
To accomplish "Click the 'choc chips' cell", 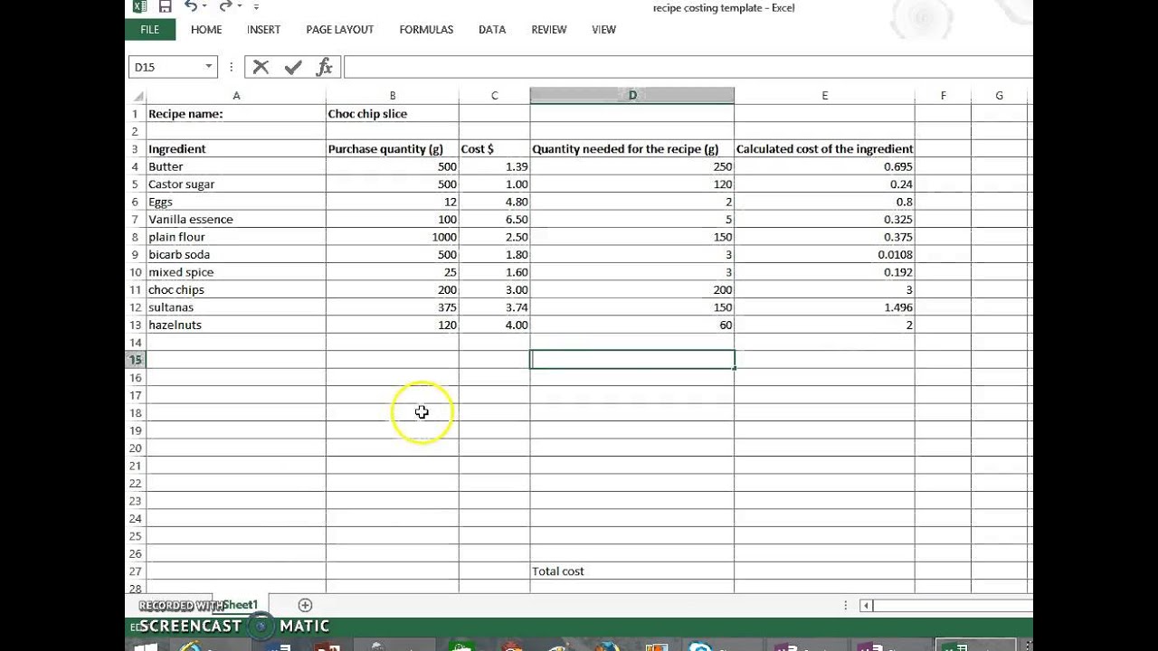I will [236, 290].
